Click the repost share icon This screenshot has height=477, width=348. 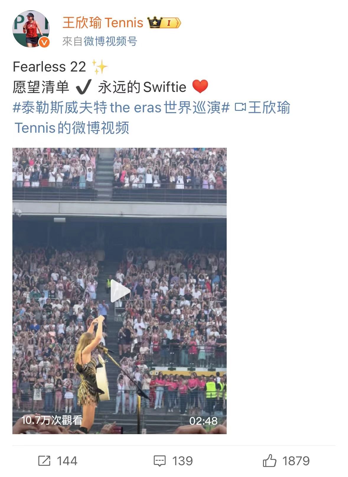(44, 460)
